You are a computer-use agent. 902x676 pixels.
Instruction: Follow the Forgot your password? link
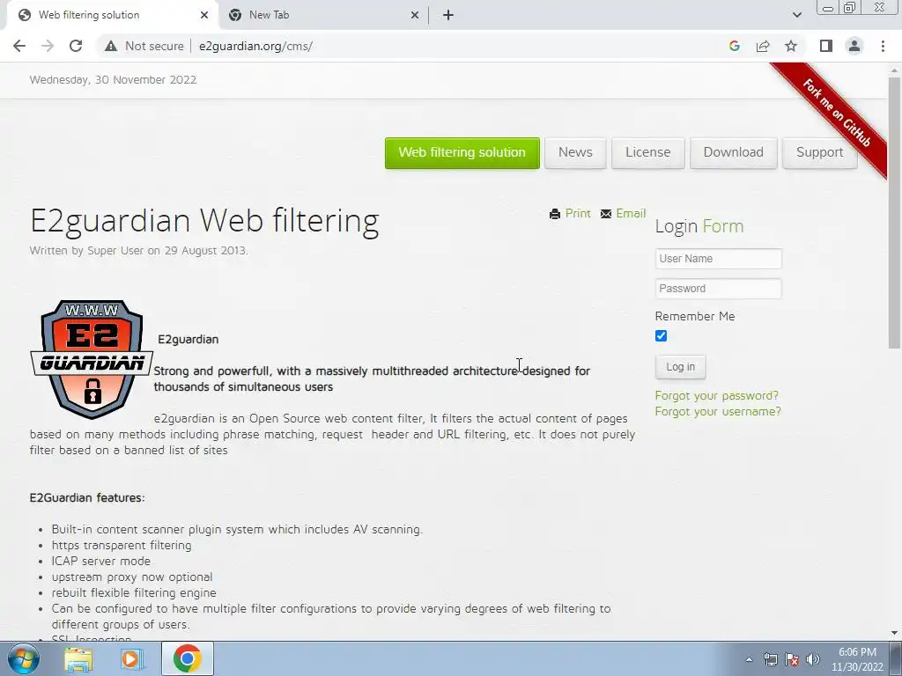[x=717, y=395]
